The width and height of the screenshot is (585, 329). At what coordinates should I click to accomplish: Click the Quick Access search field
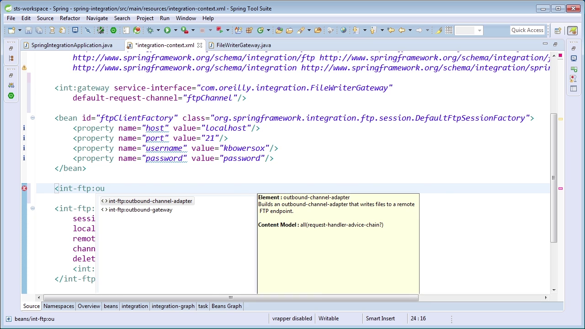(527, 30)
